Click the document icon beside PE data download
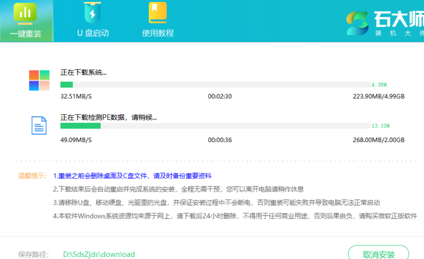The height and width of the screenshot is (259, 424). 39,125
